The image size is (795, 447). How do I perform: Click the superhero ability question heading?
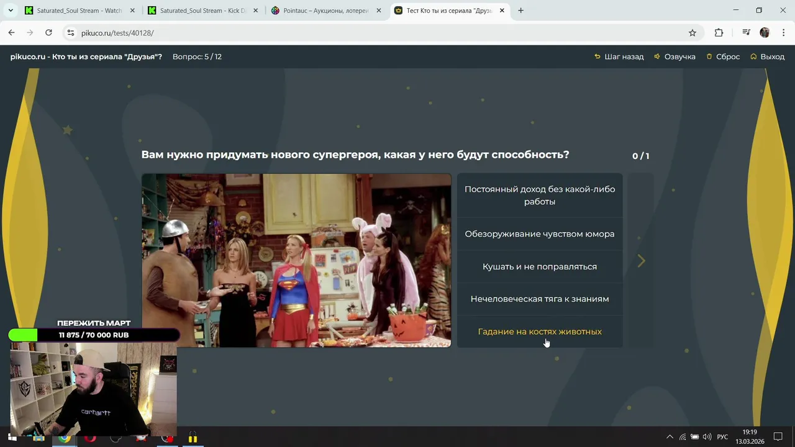(x=355, y=155)
